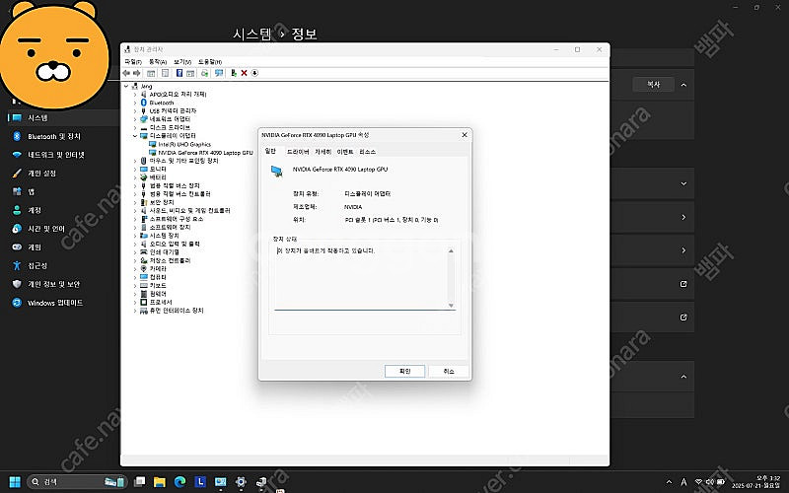Click the down-arrow circle toolbar icon
789x493 pixels.
(254, 73)
